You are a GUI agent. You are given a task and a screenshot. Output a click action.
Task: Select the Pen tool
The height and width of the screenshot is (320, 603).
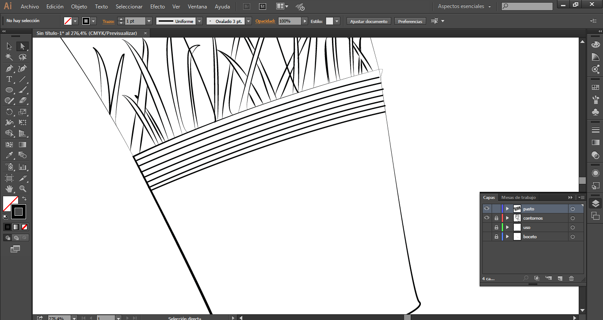tap(9, 69)
